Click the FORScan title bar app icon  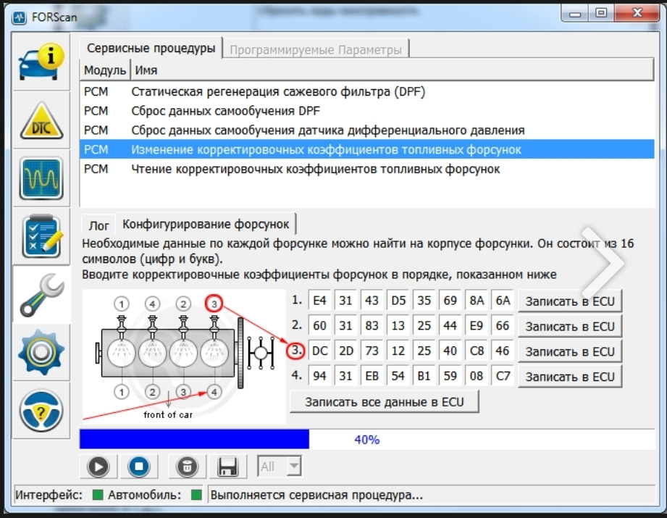(x=19, y=17)
